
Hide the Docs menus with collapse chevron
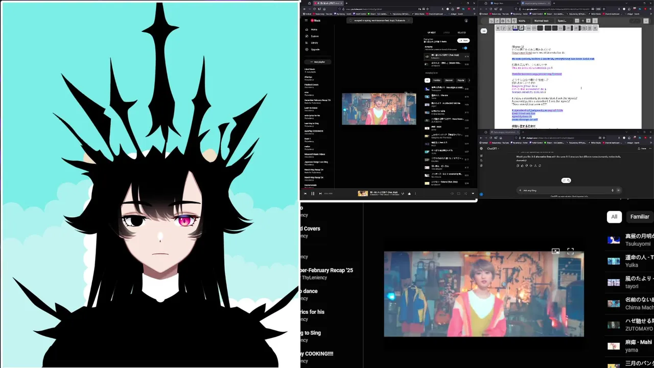(646, 21)
